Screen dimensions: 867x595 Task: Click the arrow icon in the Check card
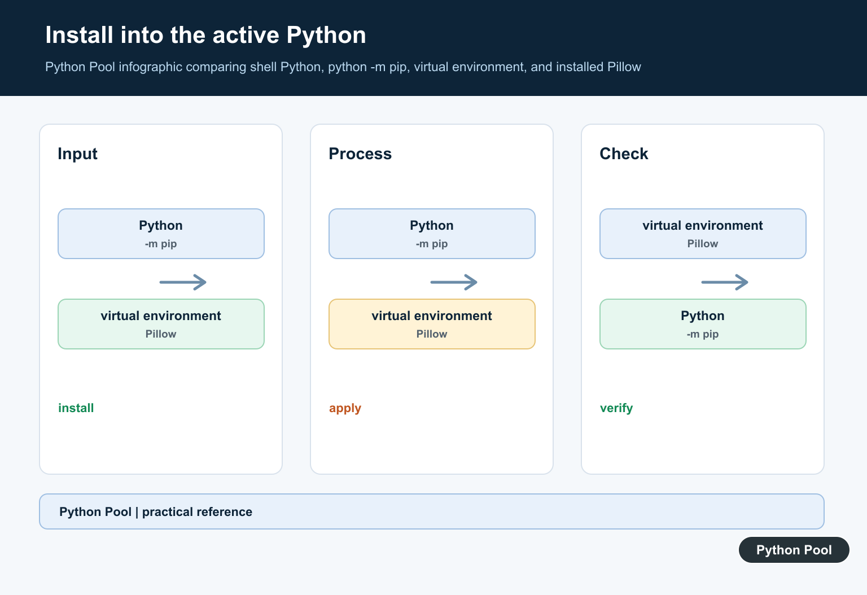pyautogui.click(x=725, y=282)
